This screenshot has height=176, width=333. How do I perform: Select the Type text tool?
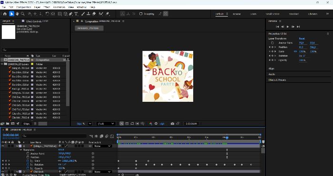[76, 14]
